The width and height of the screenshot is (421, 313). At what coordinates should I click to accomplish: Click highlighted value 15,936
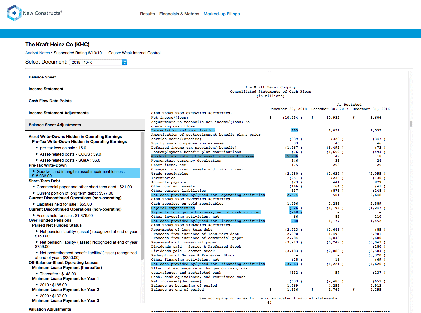(292, 156)
